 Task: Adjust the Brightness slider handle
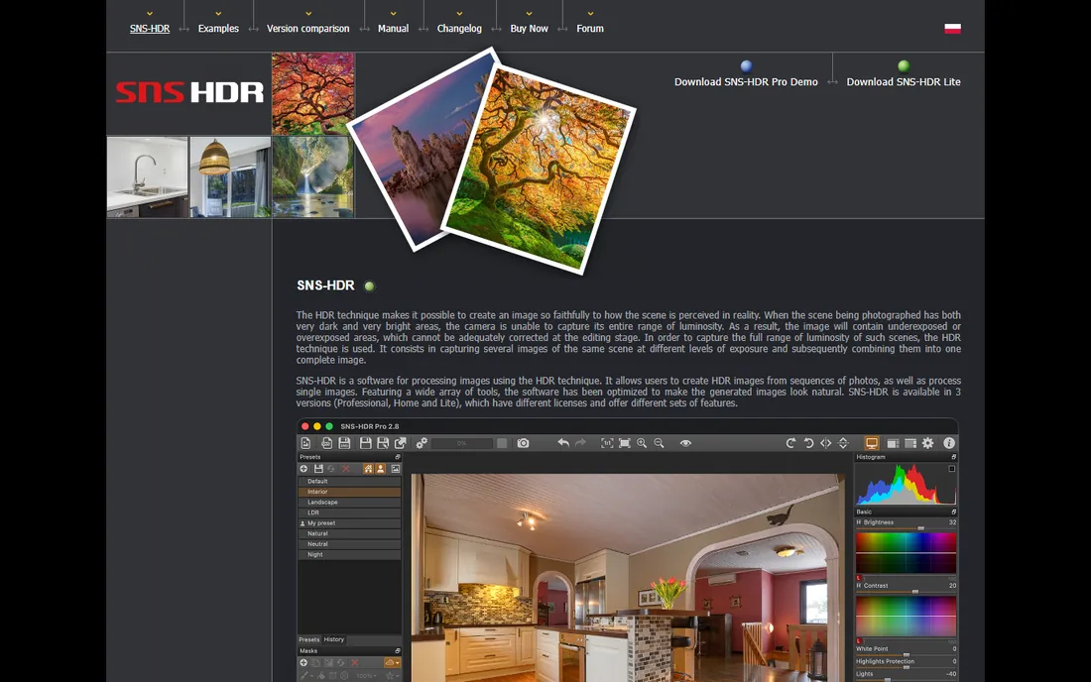coord(921,528)
